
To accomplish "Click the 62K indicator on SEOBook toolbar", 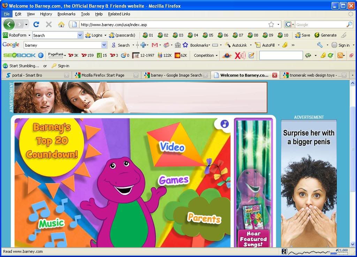I will click(181, 55).
